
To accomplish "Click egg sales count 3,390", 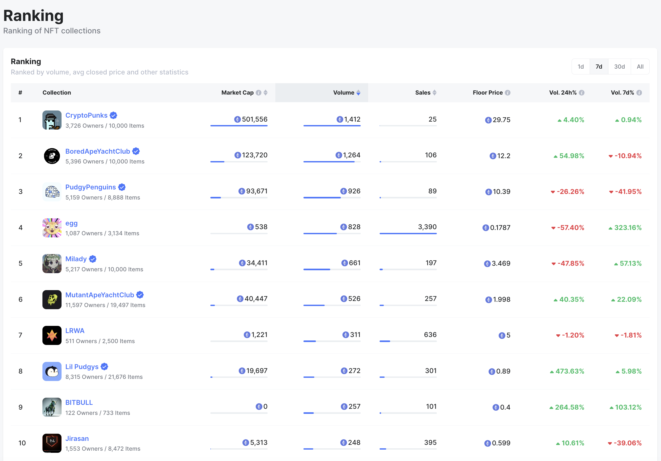I will [x=427, y=227].
